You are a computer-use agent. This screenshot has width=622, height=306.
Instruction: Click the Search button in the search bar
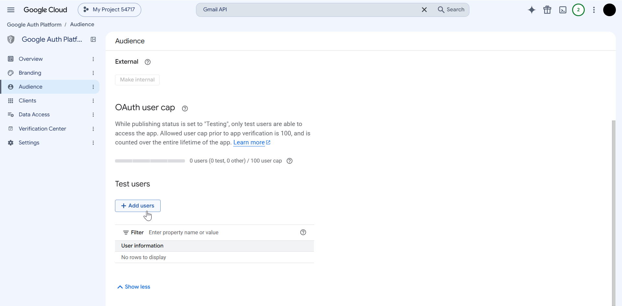[x=451, y=10]
